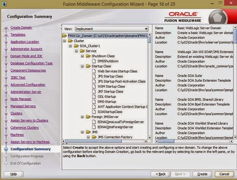The width and height of the screenshot is (237, 180).
Task: Click the Web Services Startup Class file icon
Action: point(94,71)
